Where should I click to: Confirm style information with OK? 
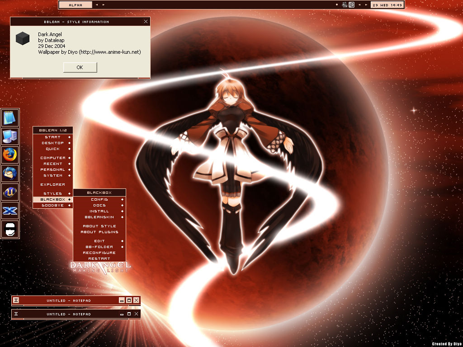[80, 67]
